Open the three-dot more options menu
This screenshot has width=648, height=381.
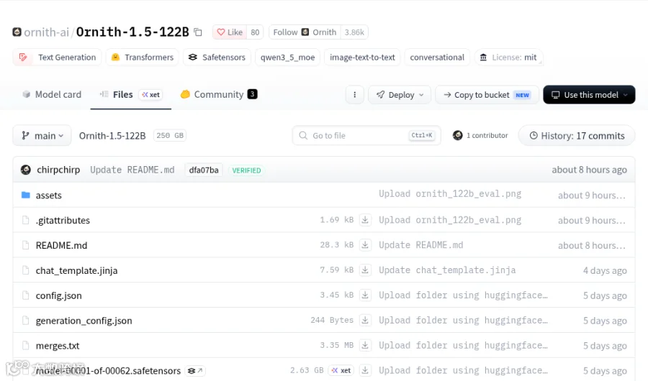[x=354, y=95]
